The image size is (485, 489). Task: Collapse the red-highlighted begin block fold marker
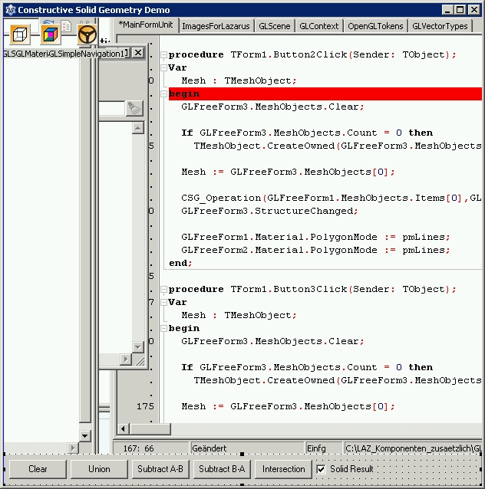(x=163, y=93)
